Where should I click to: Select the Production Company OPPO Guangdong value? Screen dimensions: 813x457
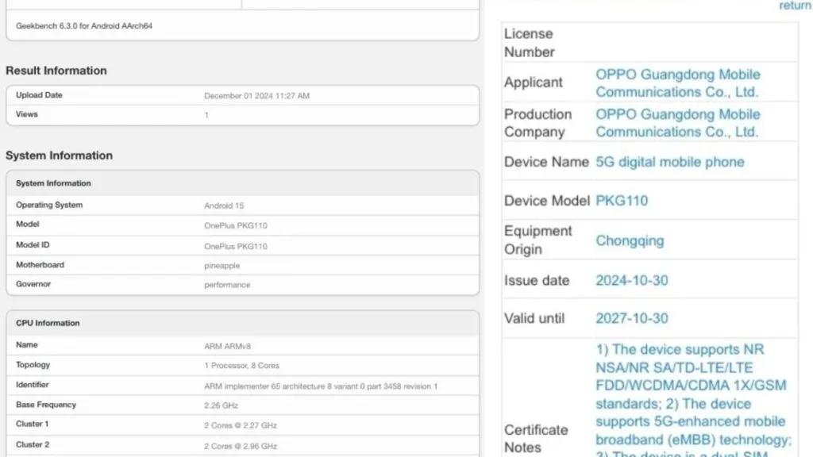pyautogui.click(x=678, y=123)
